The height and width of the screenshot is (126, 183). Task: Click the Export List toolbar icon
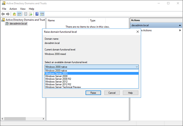pyautogui.click(x=31, y=14)
